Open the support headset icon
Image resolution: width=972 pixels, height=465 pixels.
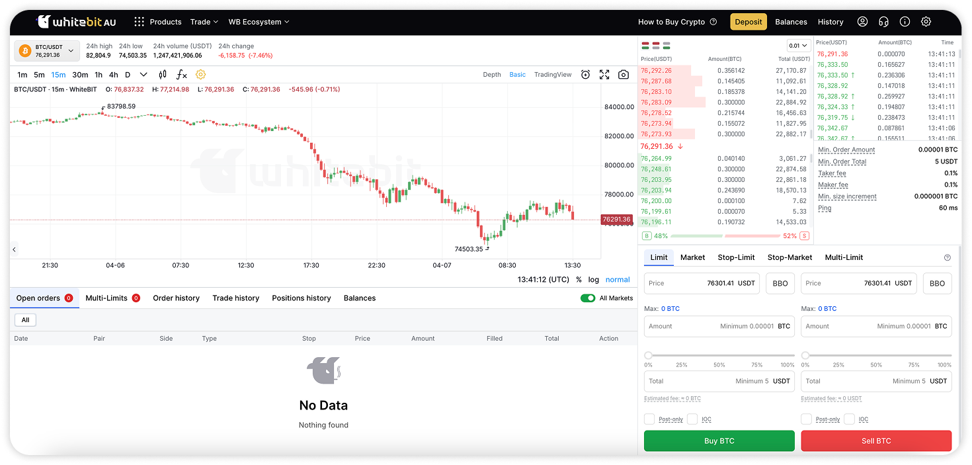click(x=883, y=22)
